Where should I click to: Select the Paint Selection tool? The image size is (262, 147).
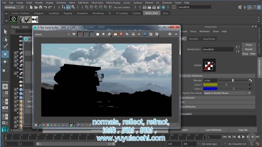tap(5, 46)
